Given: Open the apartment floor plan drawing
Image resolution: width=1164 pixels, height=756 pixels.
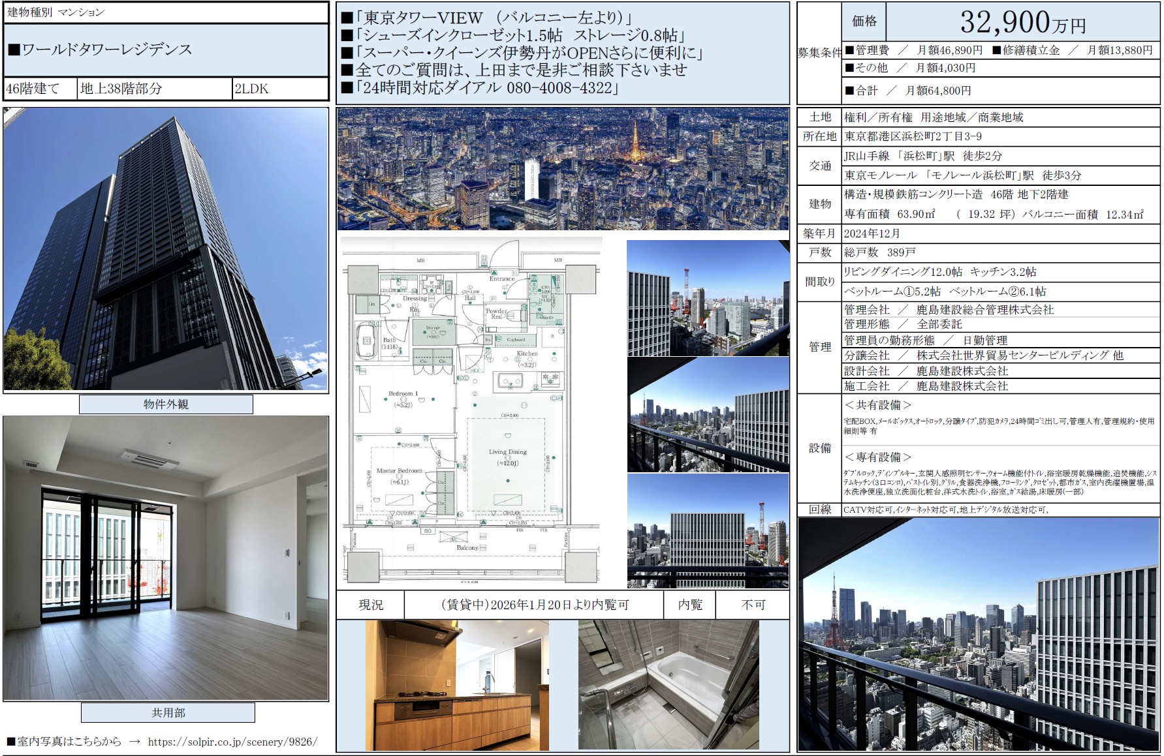Looking at the screenshot, I should point(471,412).
